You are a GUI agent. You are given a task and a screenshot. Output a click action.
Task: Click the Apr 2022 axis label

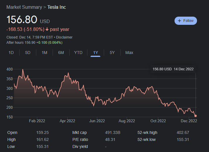click(67, 121)
